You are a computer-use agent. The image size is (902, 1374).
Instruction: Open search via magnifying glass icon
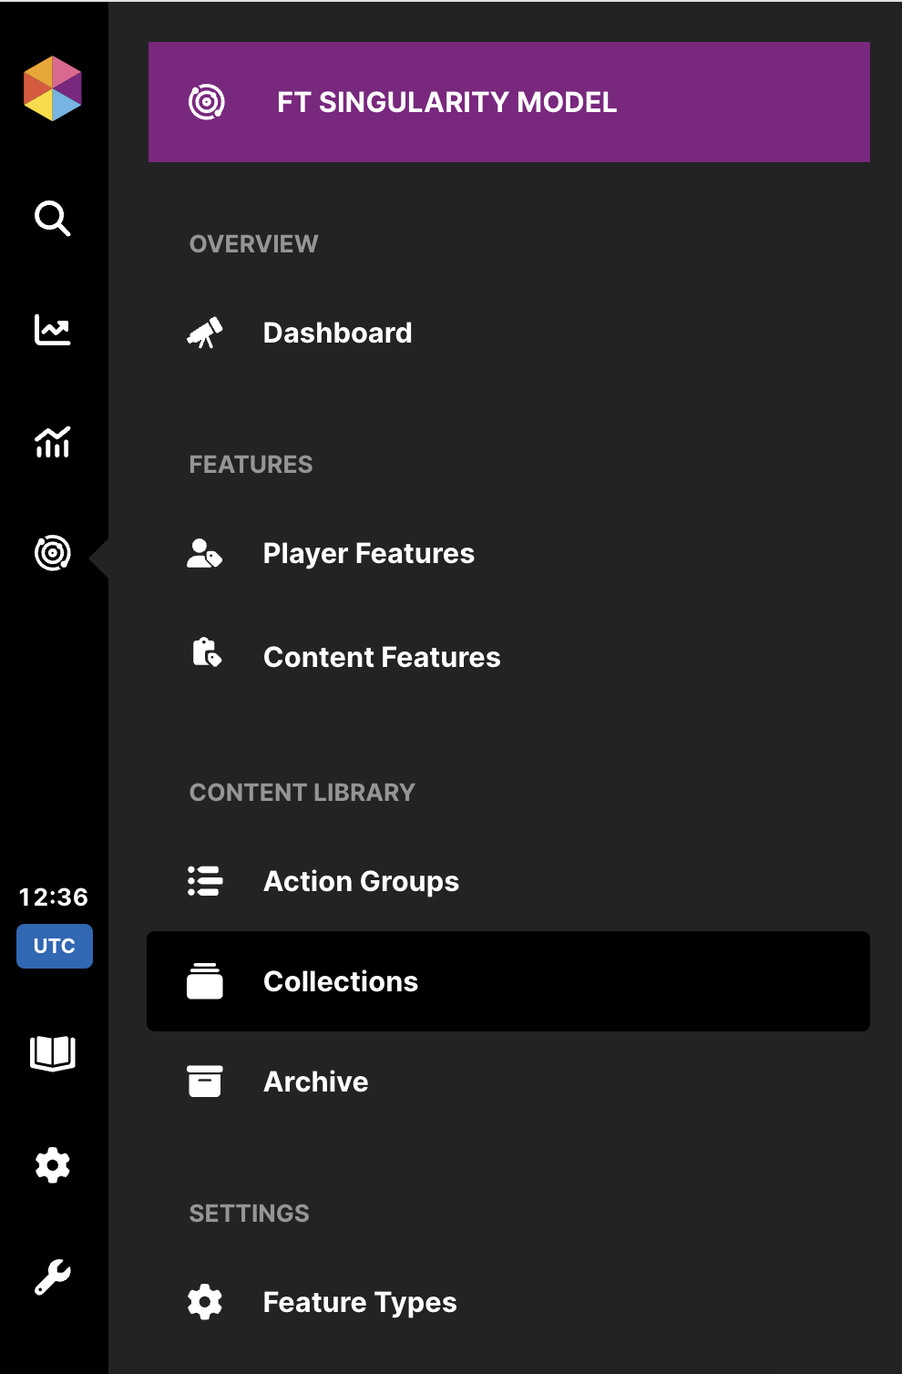[53, 219]
